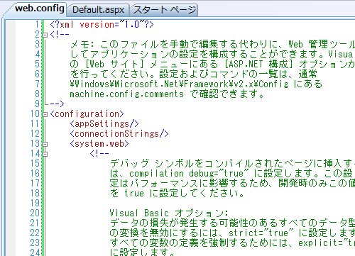Click line number 19 in the margin
The image size is (355, 256).
pyautogui.click(x=35, y=203)
